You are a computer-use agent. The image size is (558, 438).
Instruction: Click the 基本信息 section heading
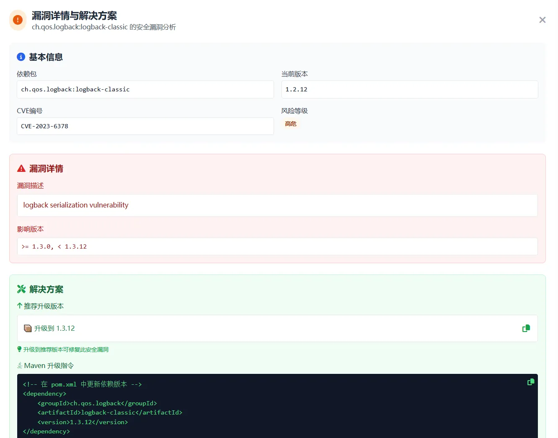46,57
